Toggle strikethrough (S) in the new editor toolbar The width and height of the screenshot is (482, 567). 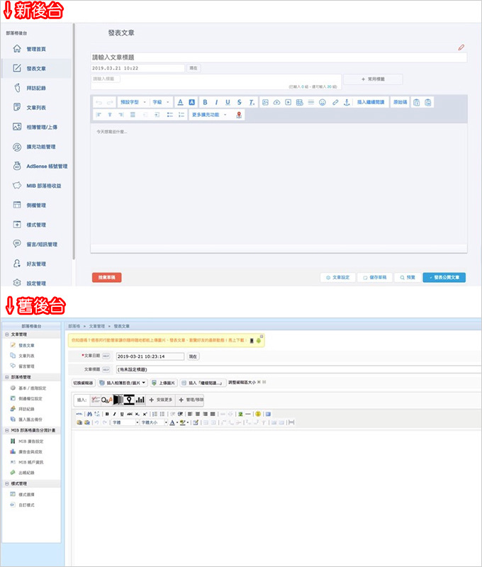[x=240, y=102]
